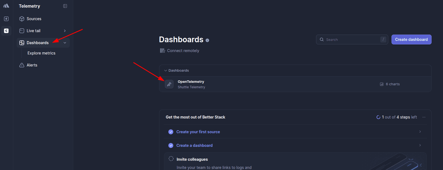Click the Create dashboard button
Screen dimensions: 443x170
(x=411, y=40)
